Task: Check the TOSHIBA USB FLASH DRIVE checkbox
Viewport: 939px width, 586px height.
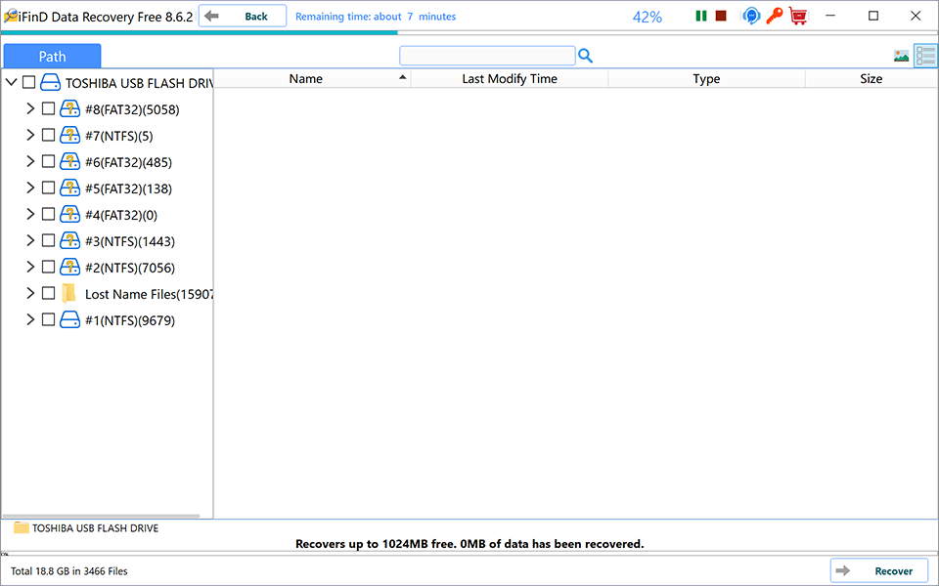Action: click(x=28, y=82)
